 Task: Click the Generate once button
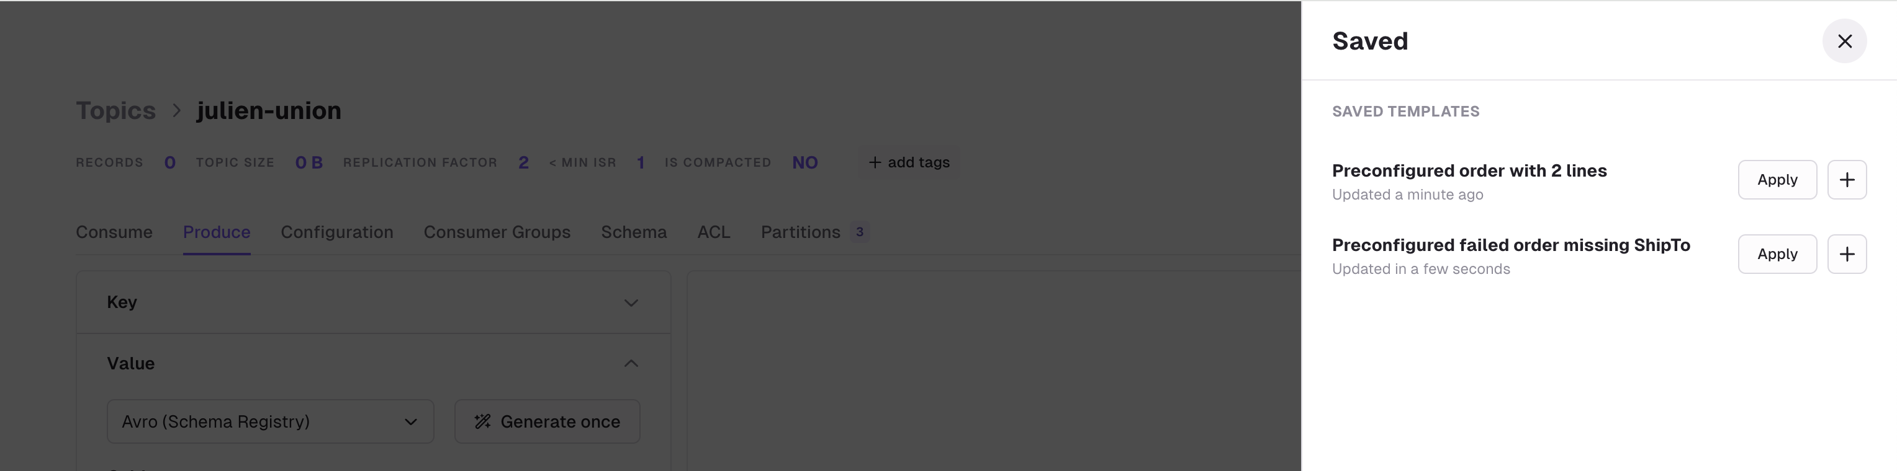coord(547,422)
